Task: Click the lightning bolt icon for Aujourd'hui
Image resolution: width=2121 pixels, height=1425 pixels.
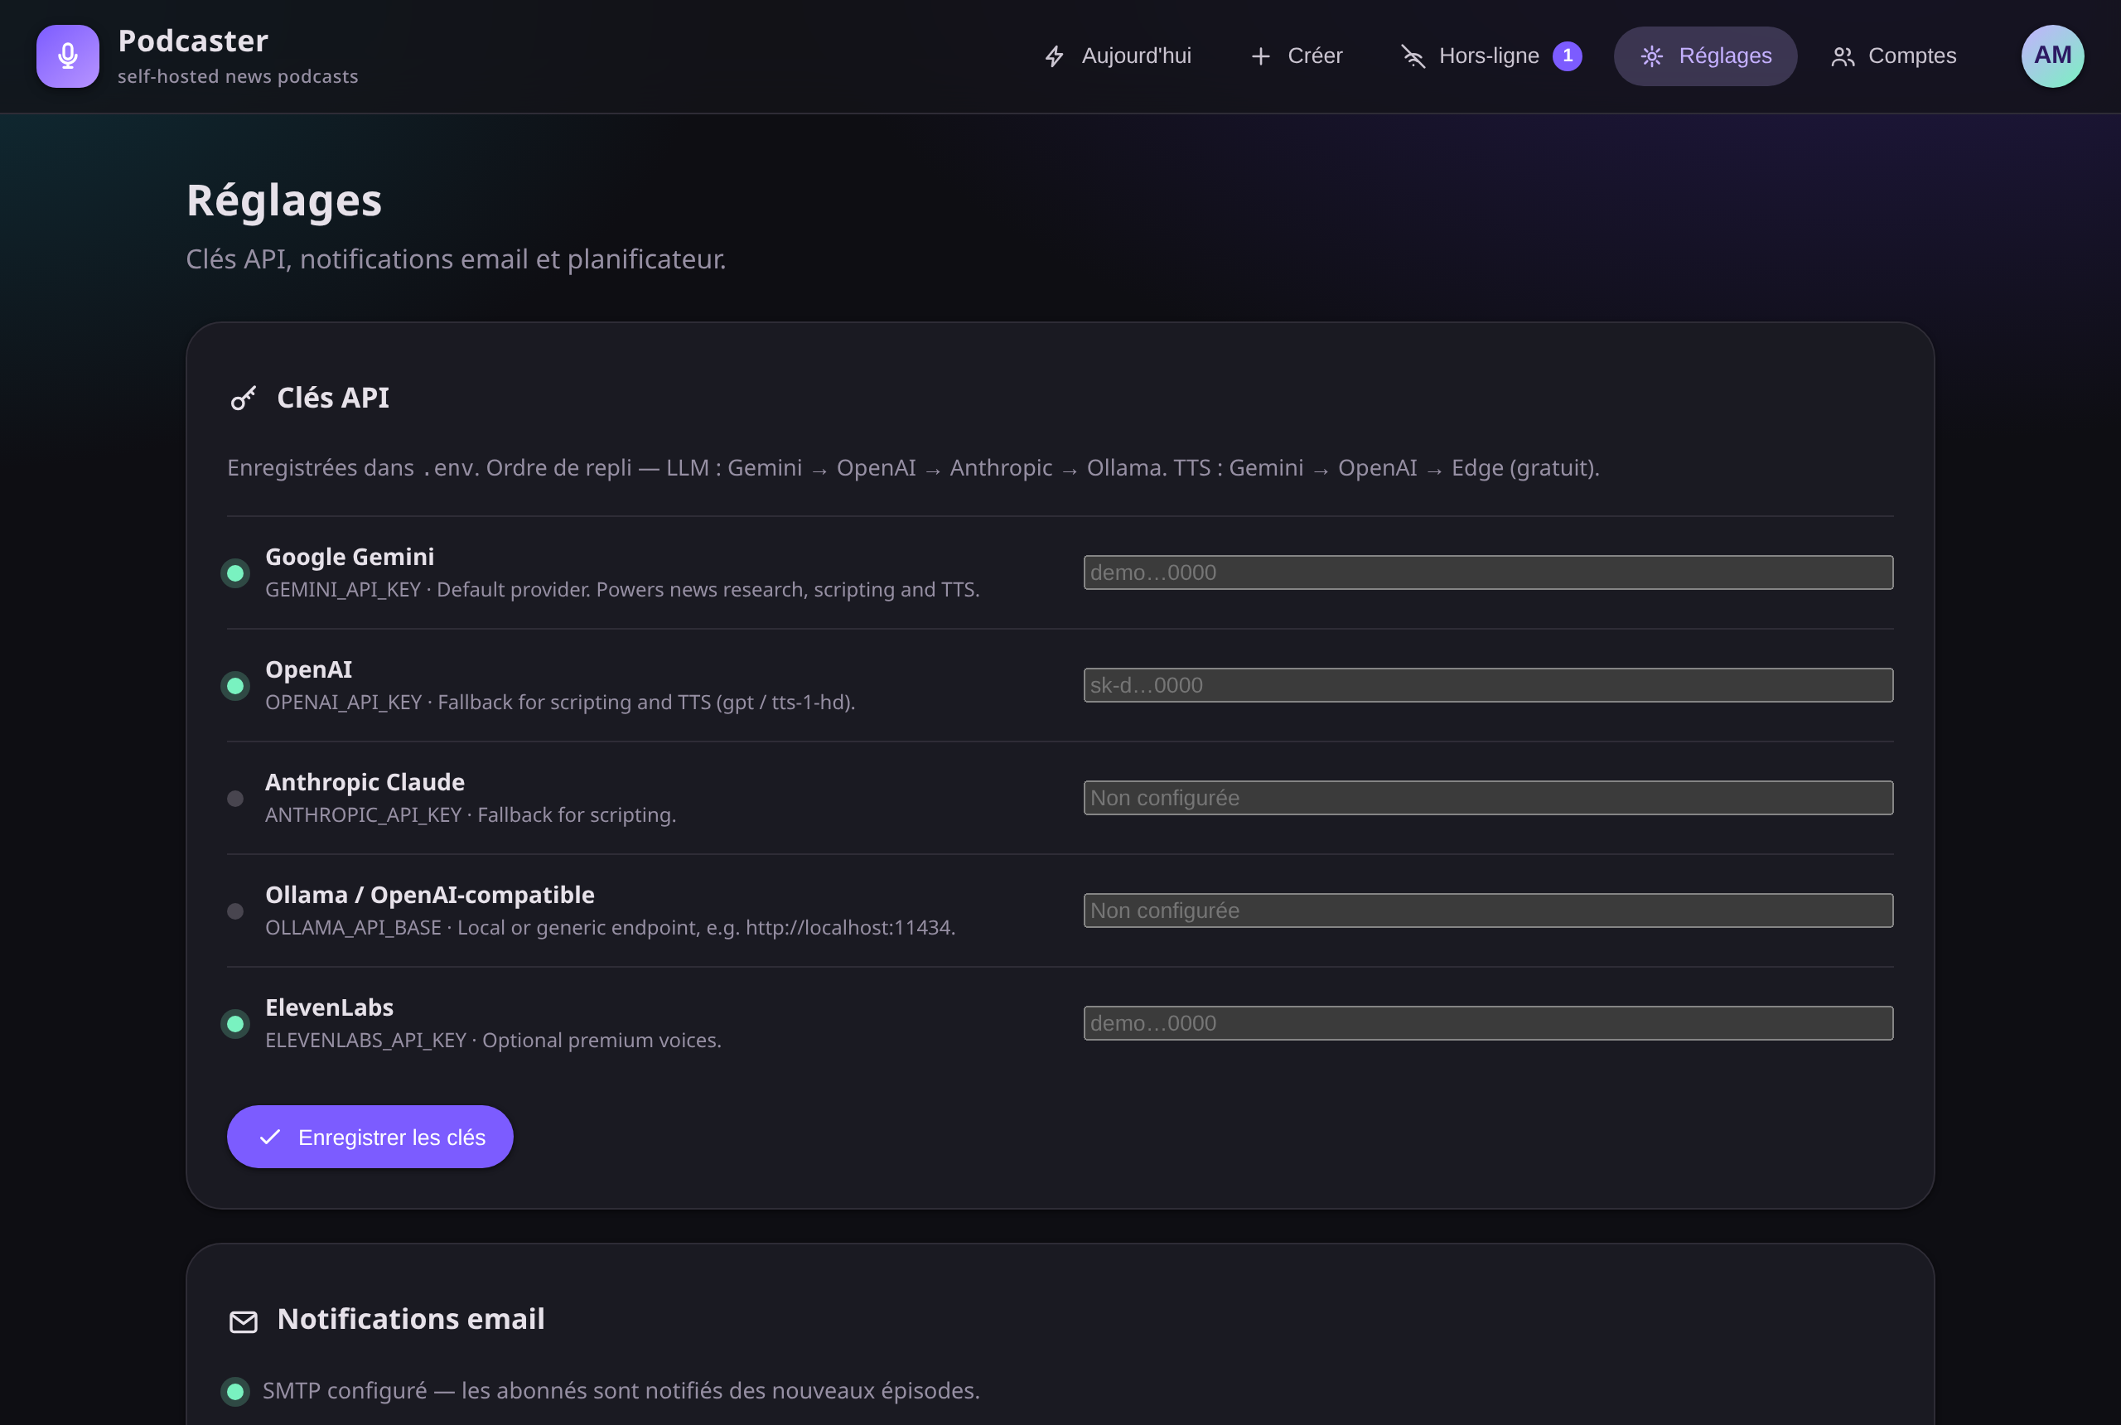Action: 1054,56
